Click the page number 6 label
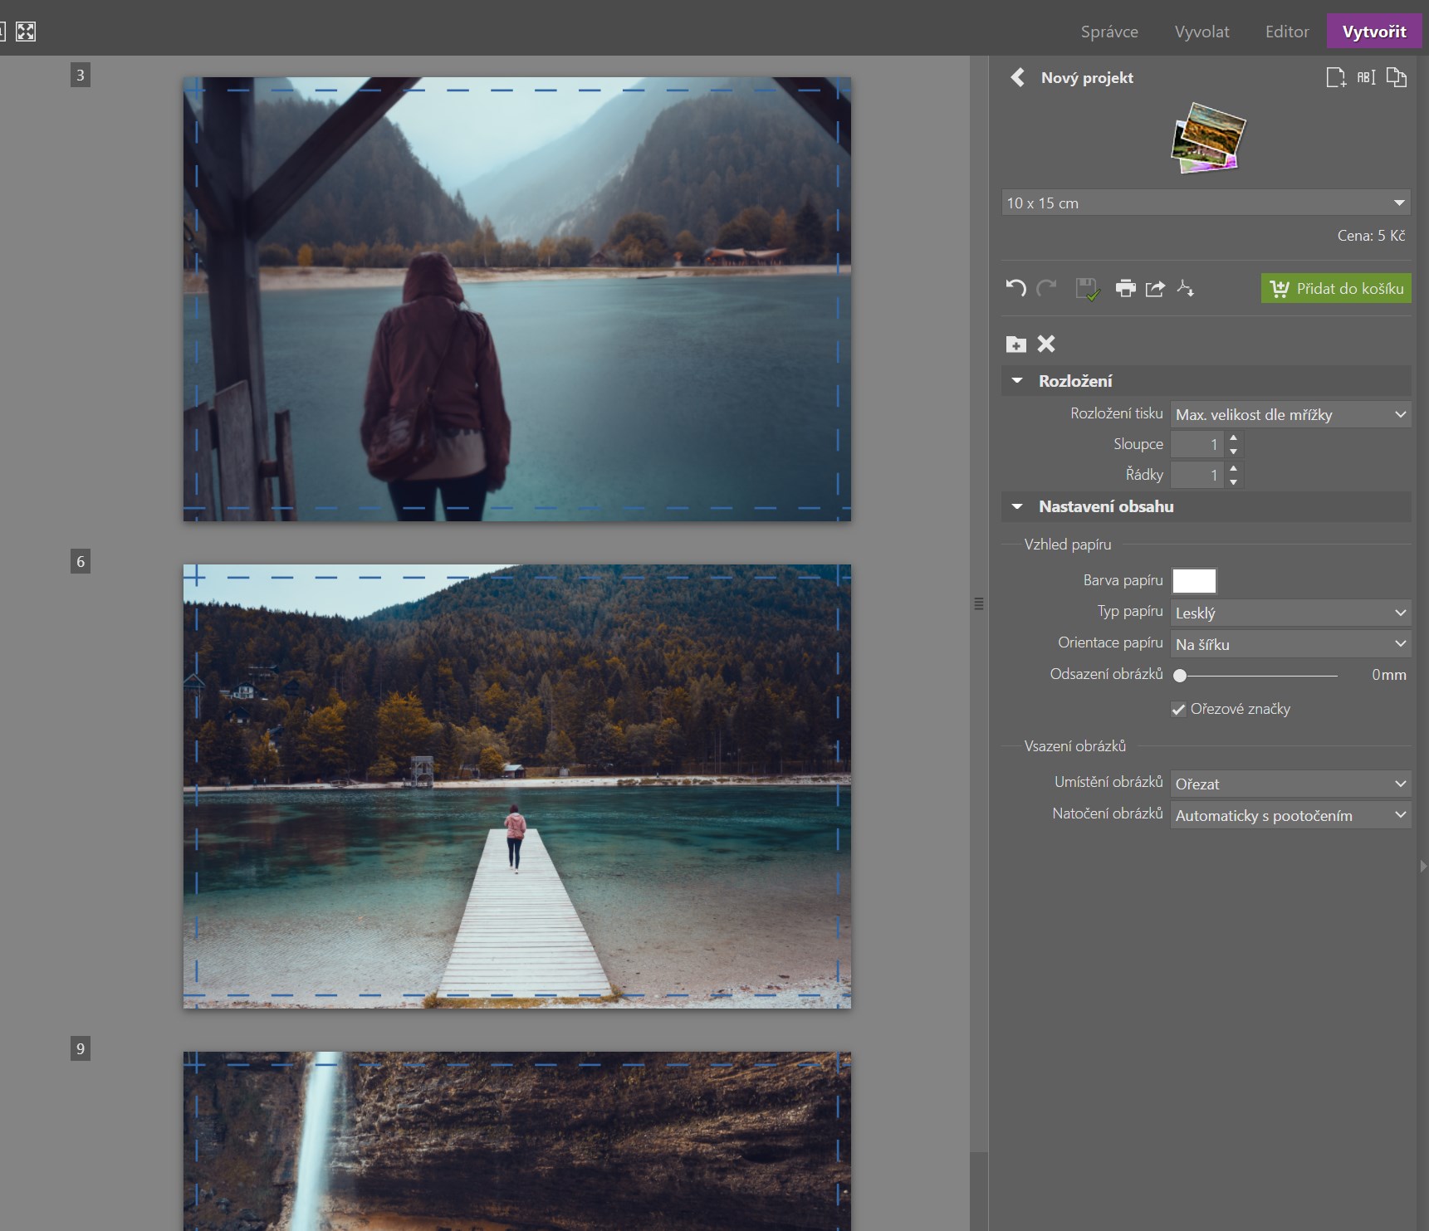 (x=81, y=562)
